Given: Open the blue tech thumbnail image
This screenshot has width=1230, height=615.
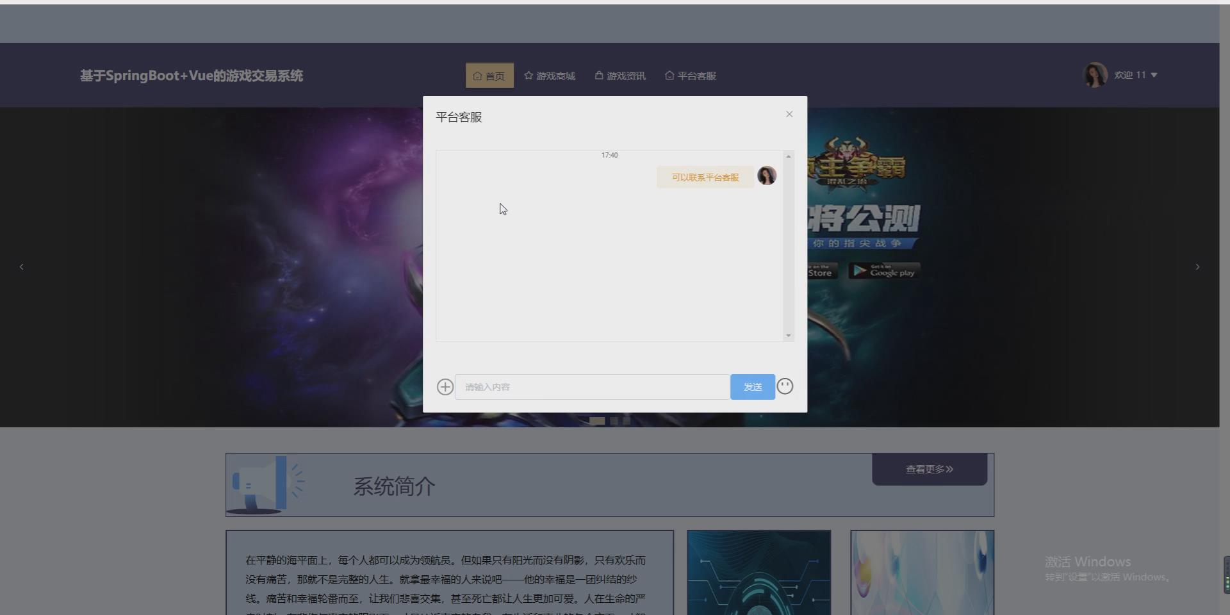Looking at the screenshot, I should pos(758,572).
